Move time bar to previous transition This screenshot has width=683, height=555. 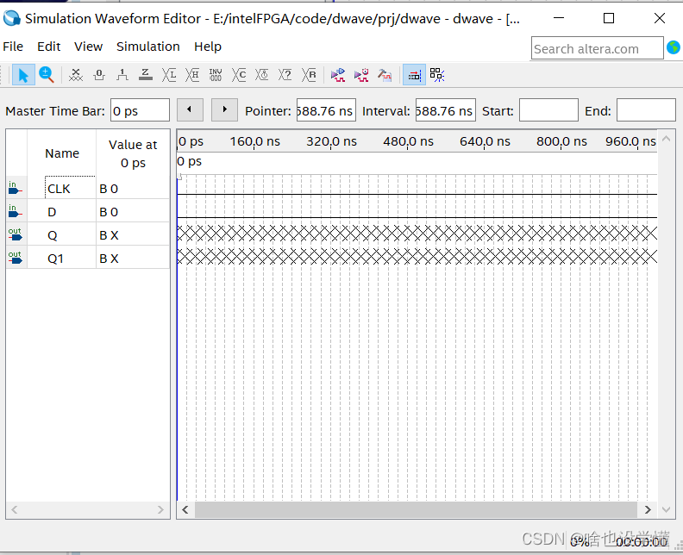click(x=190, y=109)
